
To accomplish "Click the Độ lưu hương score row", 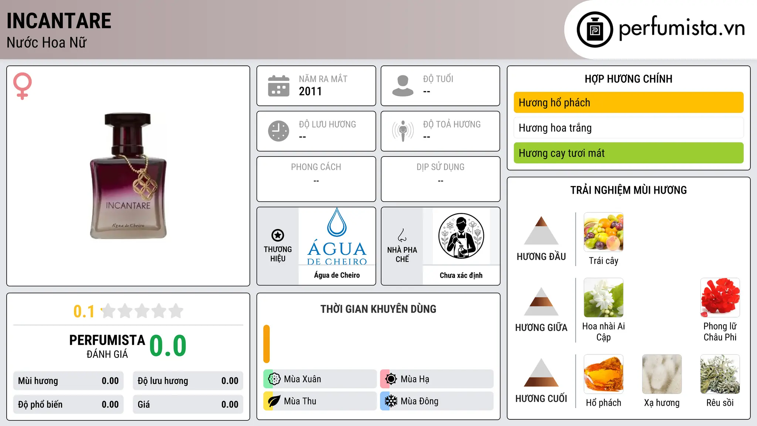I will (188, 381).
